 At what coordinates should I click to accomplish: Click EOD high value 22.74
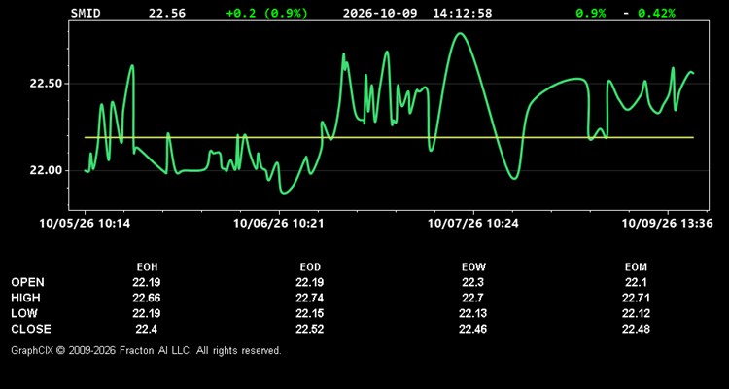pos(310,298)
